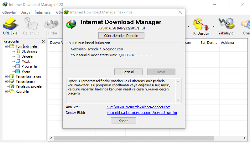Close the Kategoriler panel
Viewport: 250px width, 143px height.
[43, 41]
